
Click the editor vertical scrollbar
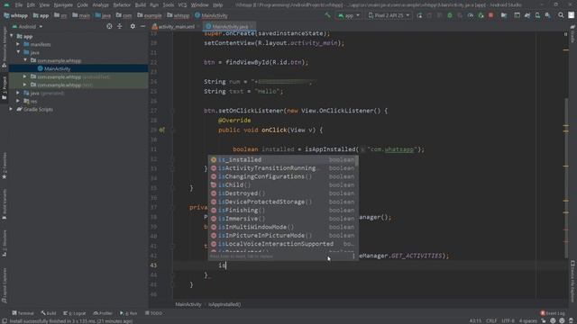pos(566,178)
